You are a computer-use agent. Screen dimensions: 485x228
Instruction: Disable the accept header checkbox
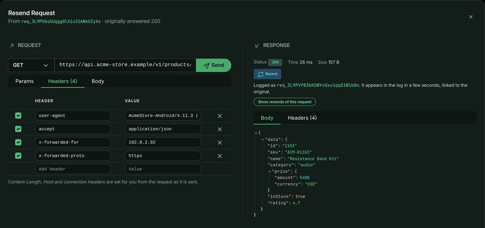(18, 129)
